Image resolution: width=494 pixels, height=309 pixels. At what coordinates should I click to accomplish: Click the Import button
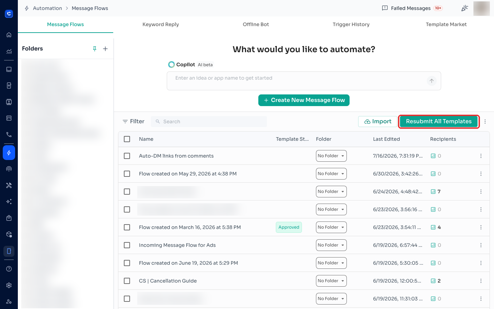pyautogui.click(x=378, y=122)
